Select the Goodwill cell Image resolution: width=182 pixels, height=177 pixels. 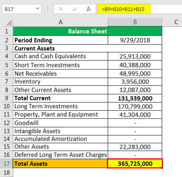60,123
